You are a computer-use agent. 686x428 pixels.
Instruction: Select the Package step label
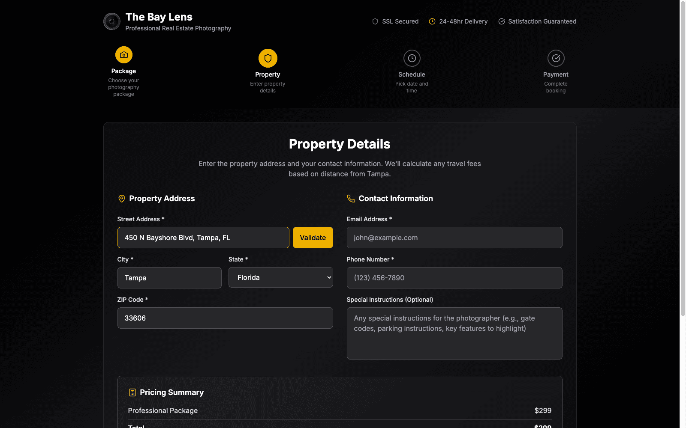click(x=124, y=71)
